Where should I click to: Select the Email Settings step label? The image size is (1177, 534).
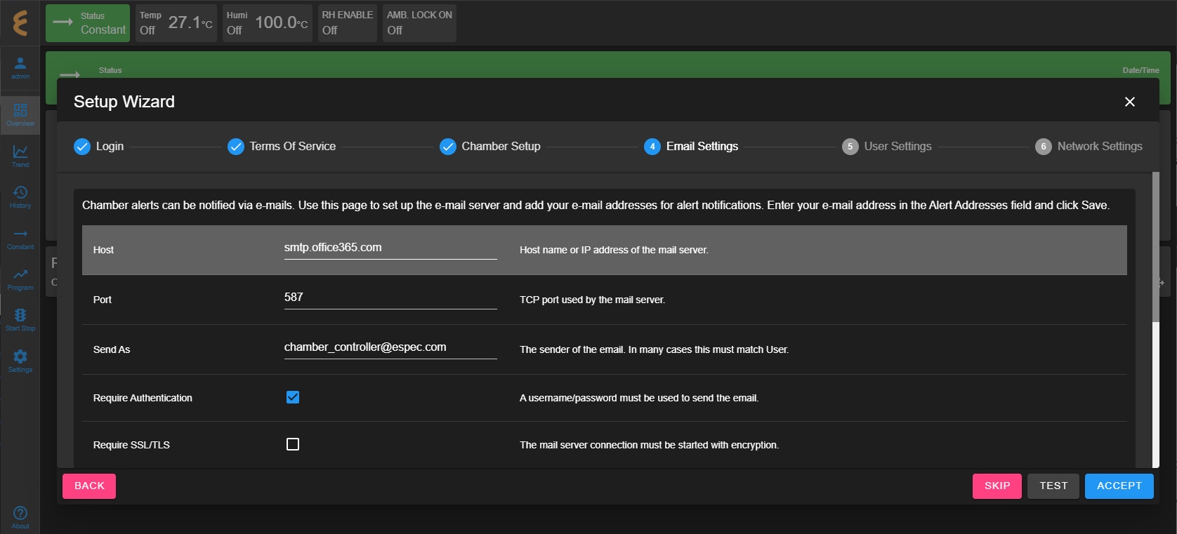[x=702, y=147]
